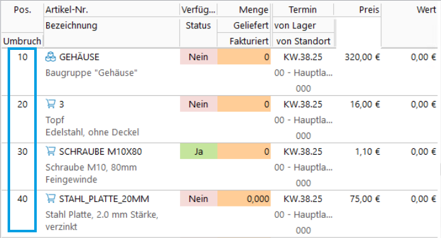
Task: Select position 30 row number
Action: point(23,152)
